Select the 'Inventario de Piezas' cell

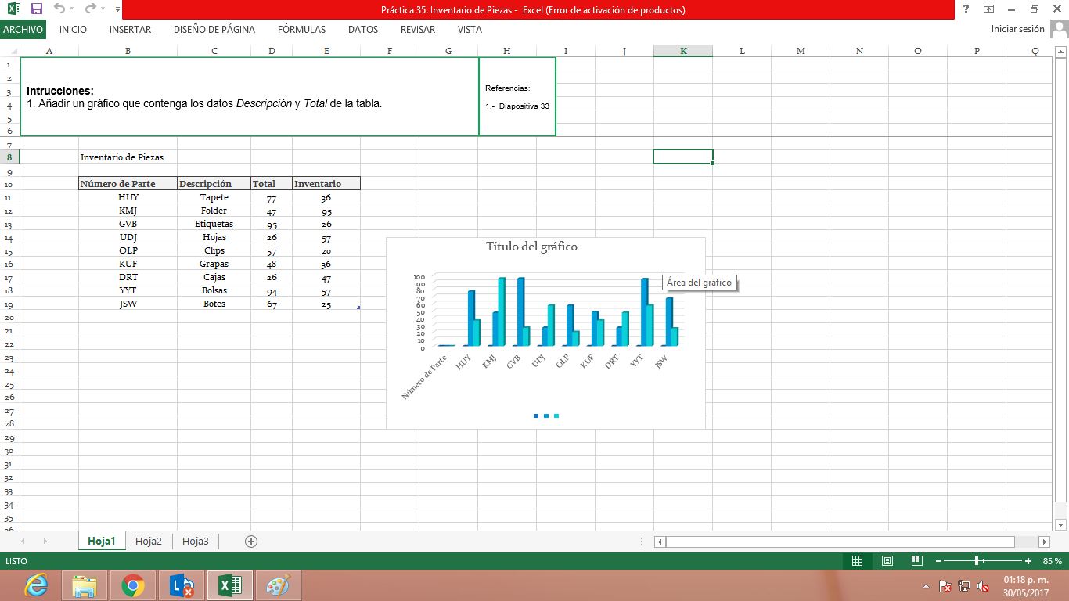point(128,157)
